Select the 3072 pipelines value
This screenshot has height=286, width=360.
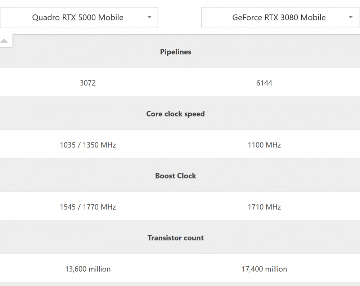coord(88,83)
